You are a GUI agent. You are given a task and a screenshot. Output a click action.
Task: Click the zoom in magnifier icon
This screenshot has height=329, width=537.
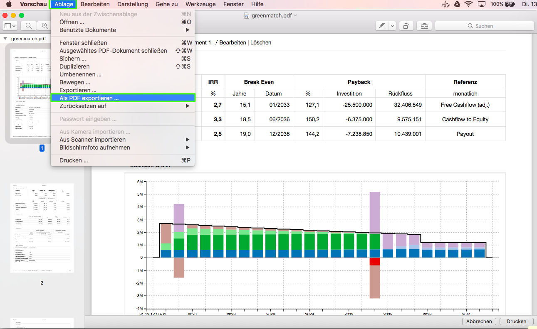45,26
